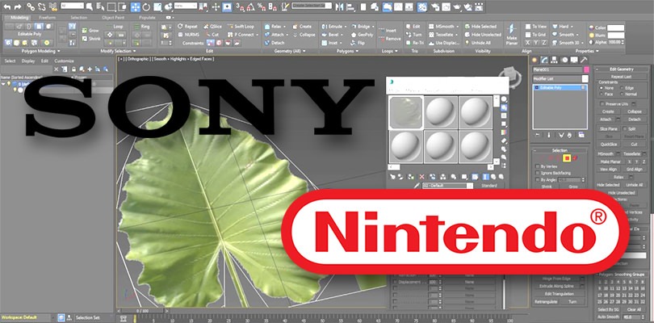654x323 pixels.
Task: Click the Swift Loop ribbon tool
Action: click(x=241, y=27)
